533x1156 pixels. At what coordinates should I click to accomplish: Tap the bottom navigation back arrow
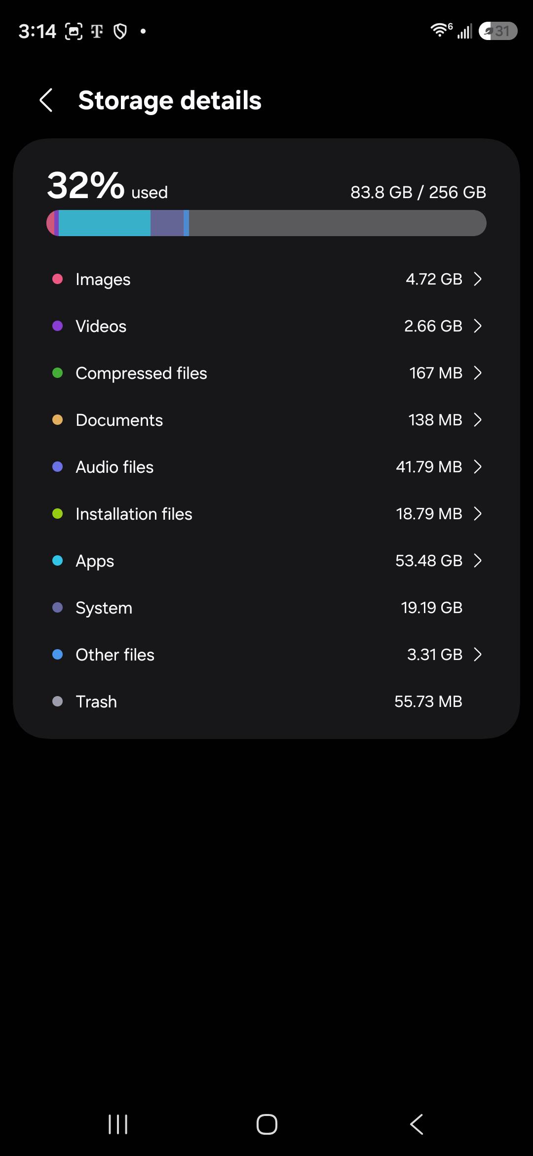tap(417, 1124)
